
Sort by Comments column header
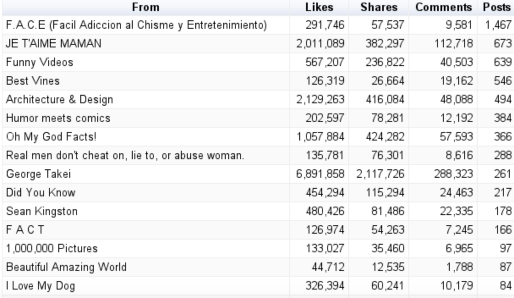443,7
